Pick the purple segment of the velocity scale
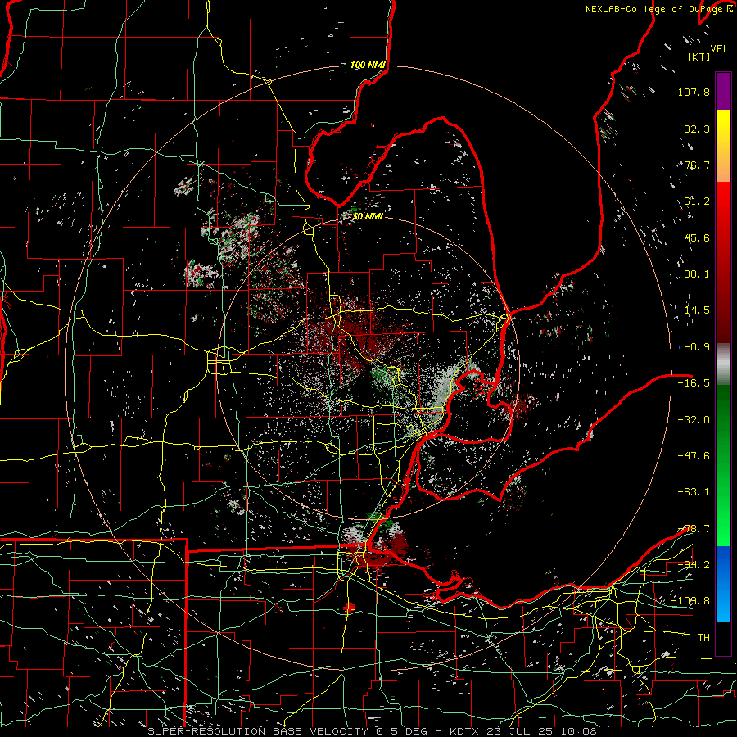 coord(723,91)
